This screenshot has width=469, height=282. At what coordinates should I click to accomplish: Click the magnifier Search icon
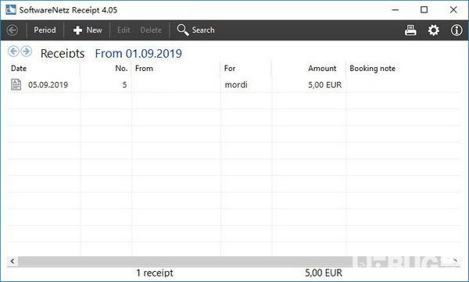[x=183, y=30]
